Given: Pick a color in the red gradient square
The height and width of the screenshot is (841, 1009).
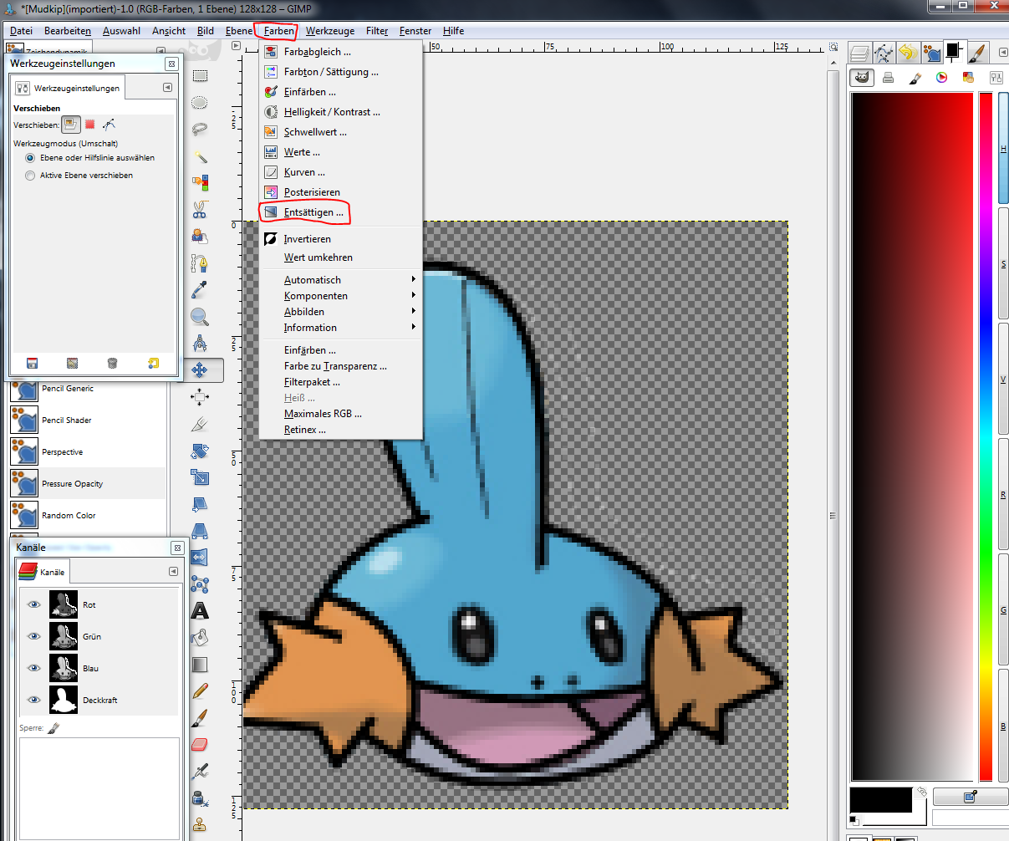Looking at the screenshot, I should coord(912,436).
